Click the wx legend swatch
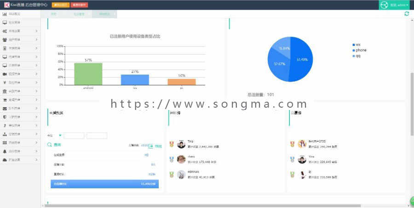This screenshot has height=208, width=414. point(354,45)
